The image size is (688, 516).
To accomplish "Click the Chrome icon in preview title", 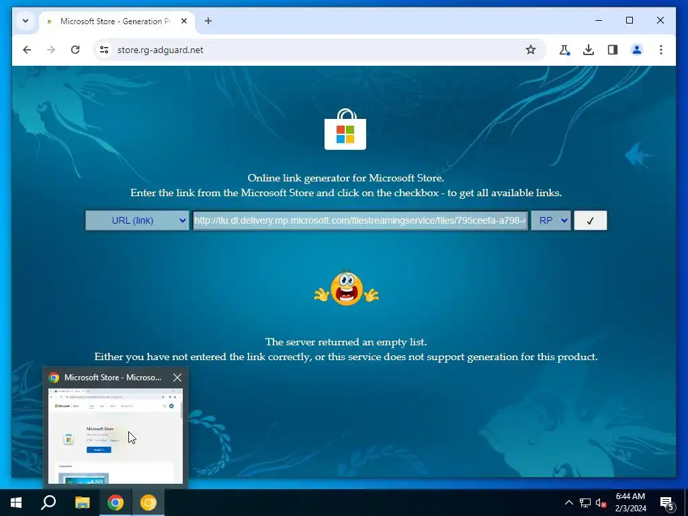I will [x=54, y=378].
